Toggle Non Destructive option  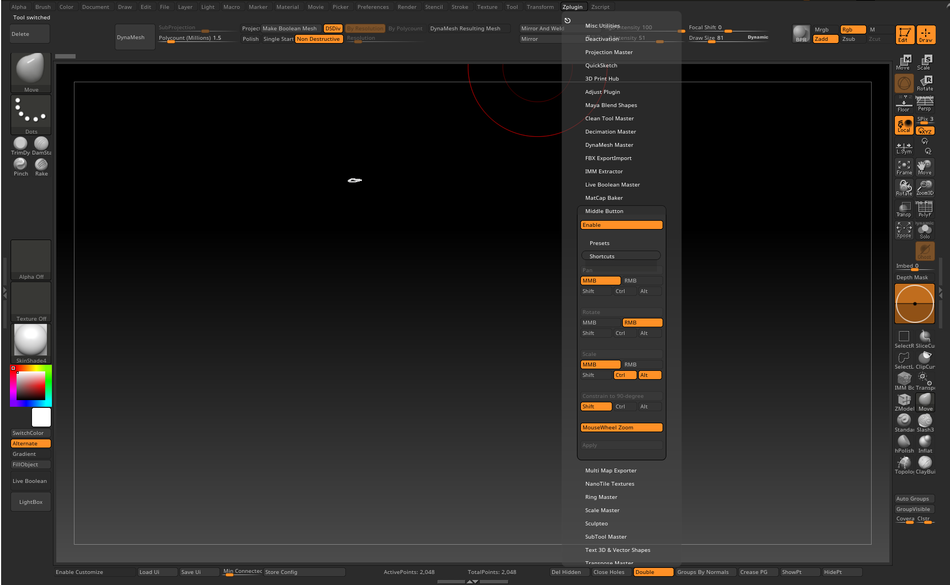[x=319, y=39]
